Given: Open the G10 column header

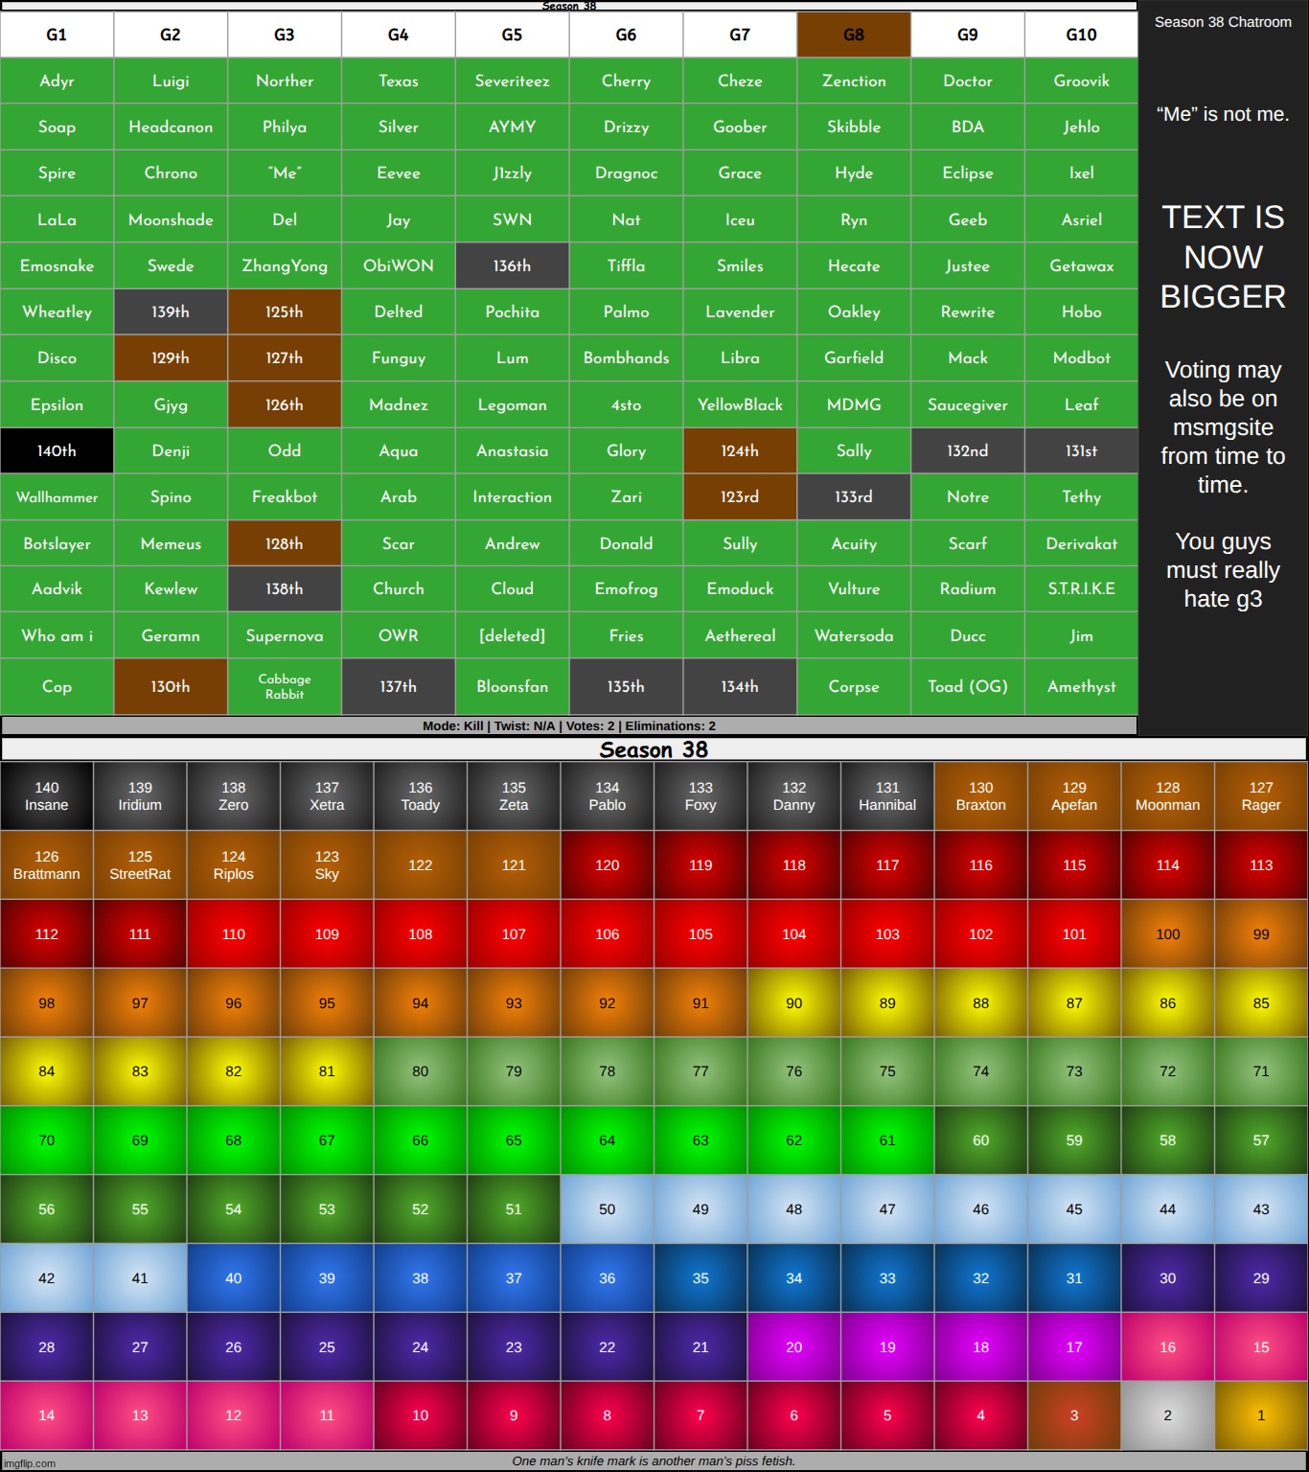Looking at the screenshot, I should 1081,35.
